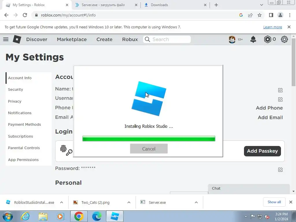Click the Roblox logo home icon
Screen dimensions: 296x222
[17, 39]
